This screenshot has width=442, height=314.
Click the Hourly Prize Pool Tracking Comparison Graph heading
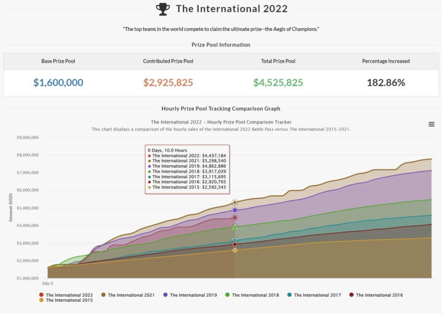[x=221, y=109]
